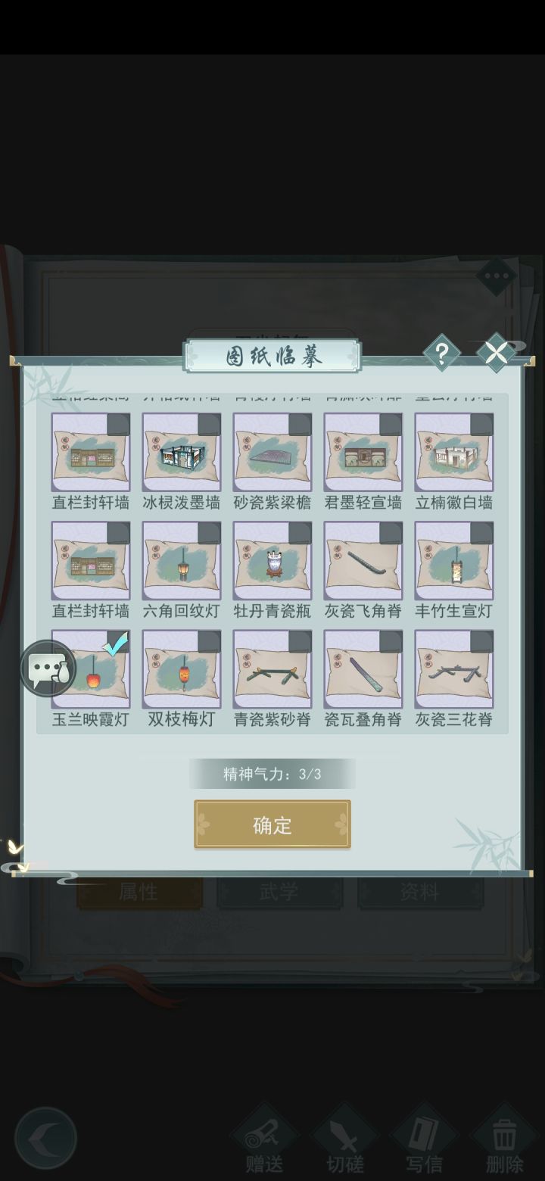Select the 君墨轻宣墙 thumbnail
545x1181 pixels.
pos(363,452)
